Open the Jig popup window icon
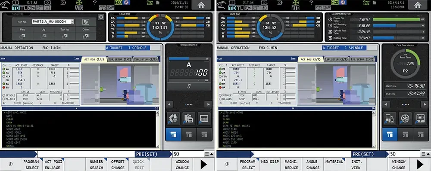431x171 pixels. 44,36
